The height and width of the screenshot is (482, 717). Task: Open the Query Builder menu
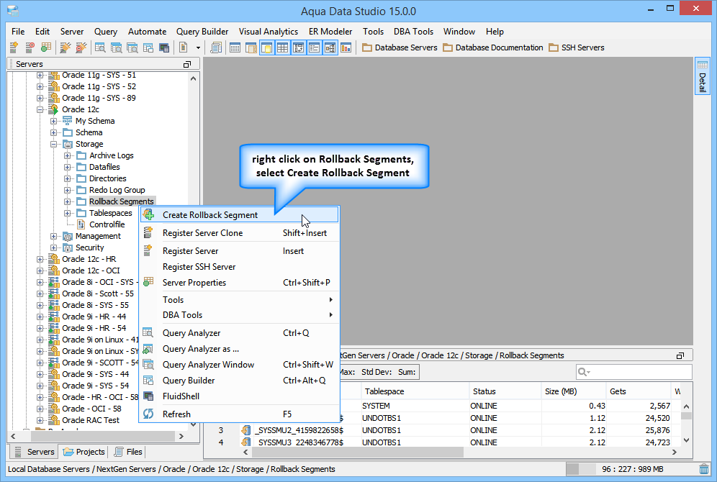tap(202, 32)
